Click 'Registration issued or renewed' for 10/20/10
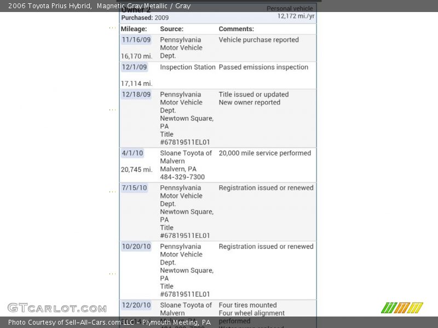438x328 pixels. click(266, 247)
